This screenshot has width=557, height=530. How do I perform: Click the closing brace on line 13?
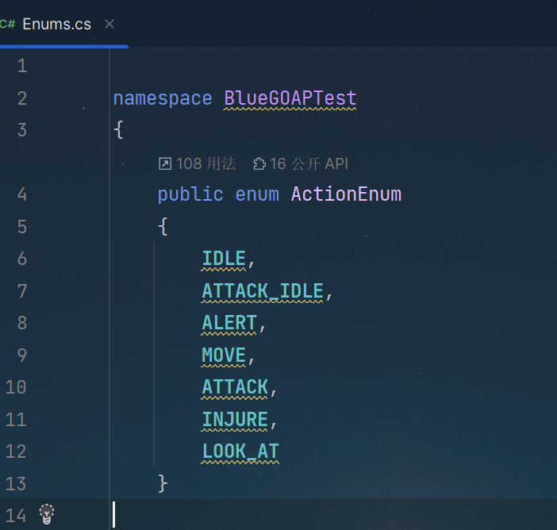(x=163, y=483)
